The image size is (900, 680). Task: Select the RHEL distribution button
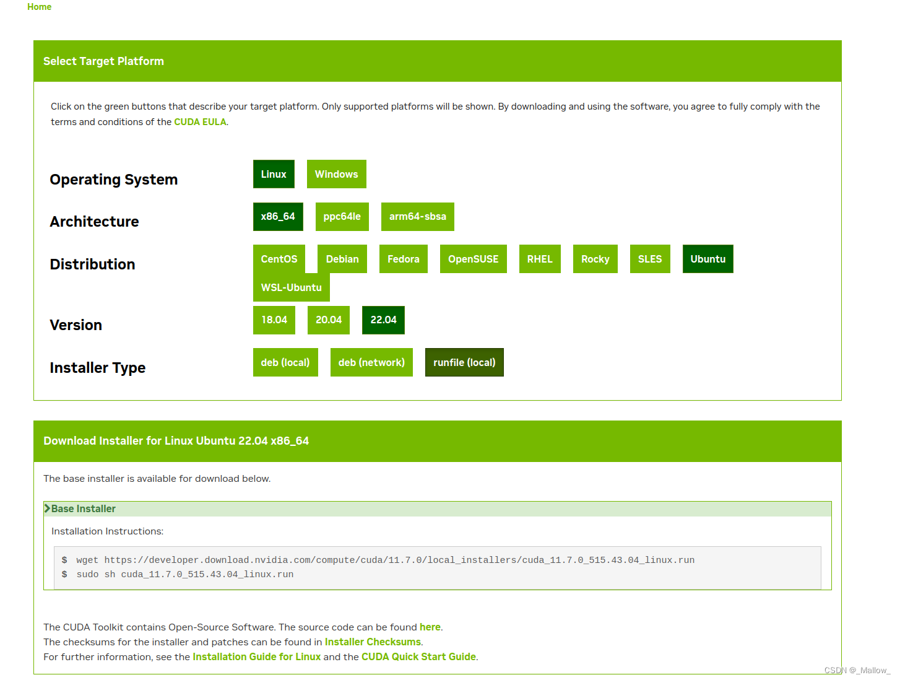[540, 259]
